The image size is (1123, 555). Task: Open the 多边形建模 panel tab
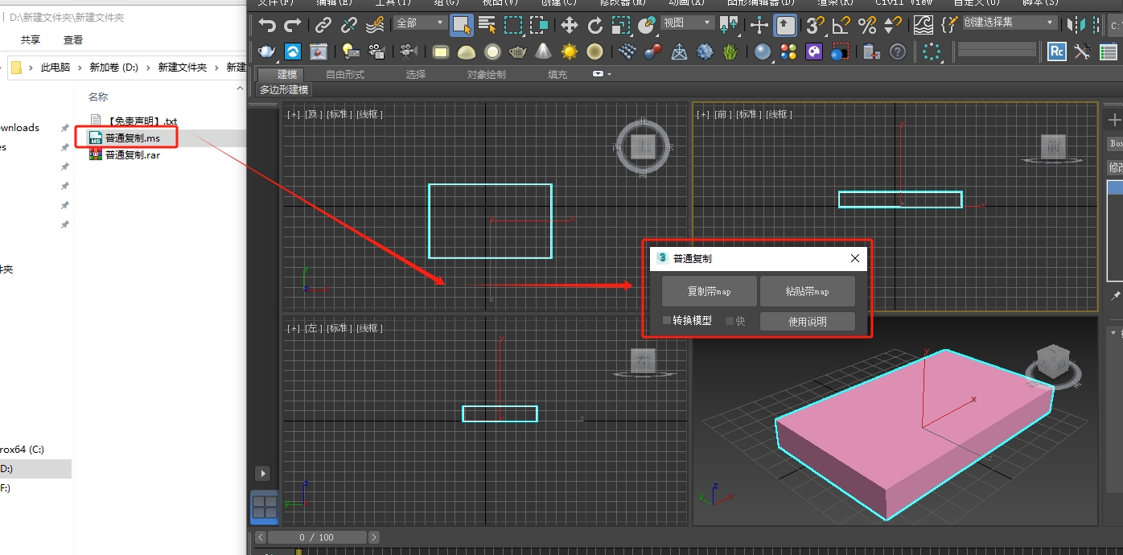point(284,89)
